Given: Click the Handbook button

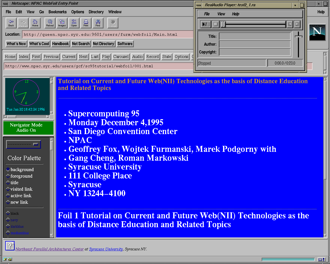Looking at the screenshot, I should [x=60, y=44].
